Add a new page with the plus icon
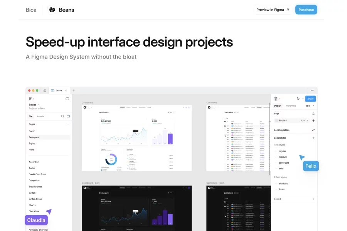The image size is (347, 231). tap(68, 124)
